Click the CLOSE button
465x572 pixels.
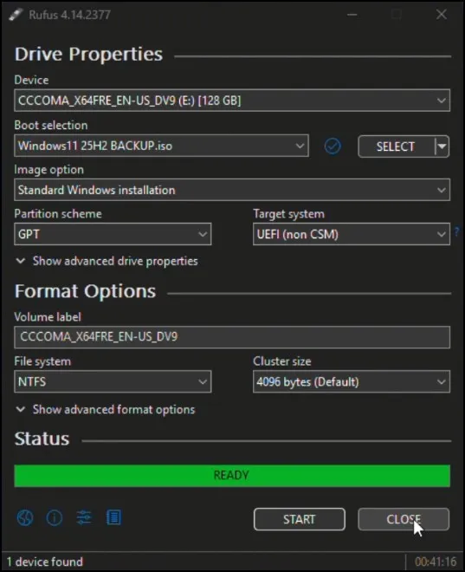(x=404, y=519)
